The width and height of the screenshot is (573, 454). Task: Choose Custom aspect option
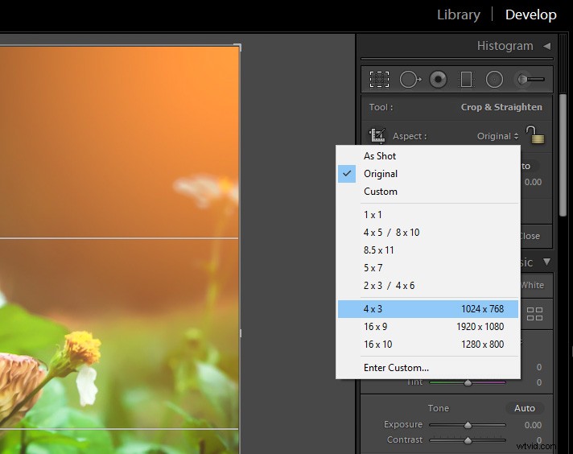click(x=428, y=192)
